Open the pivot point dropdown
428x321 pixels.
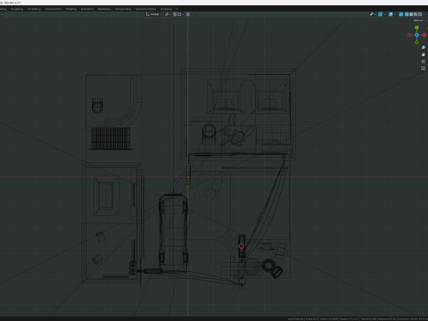pyautogui.click(x=169, y=14)
